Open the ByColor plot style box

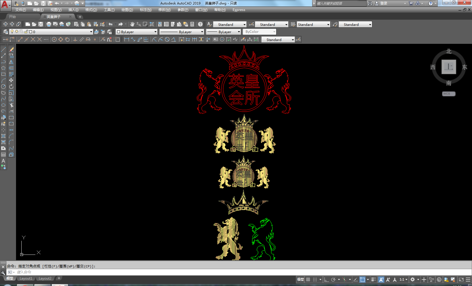coord(259,32)
